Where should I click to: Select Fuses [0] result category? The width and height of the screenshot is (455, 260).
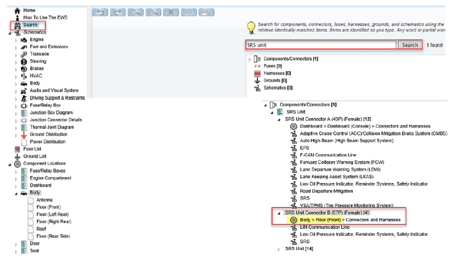click(273, 66)
